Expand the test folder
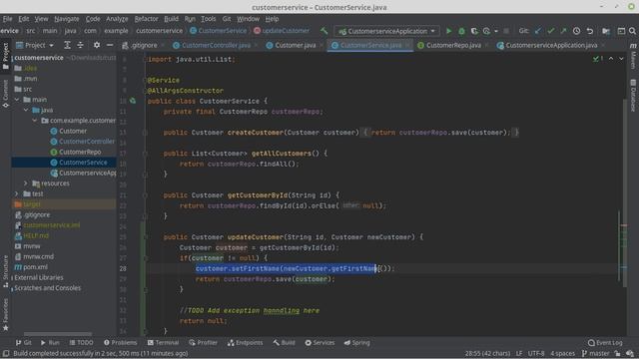The width and height of the screenshot is (639, 359). pos(17,193)
